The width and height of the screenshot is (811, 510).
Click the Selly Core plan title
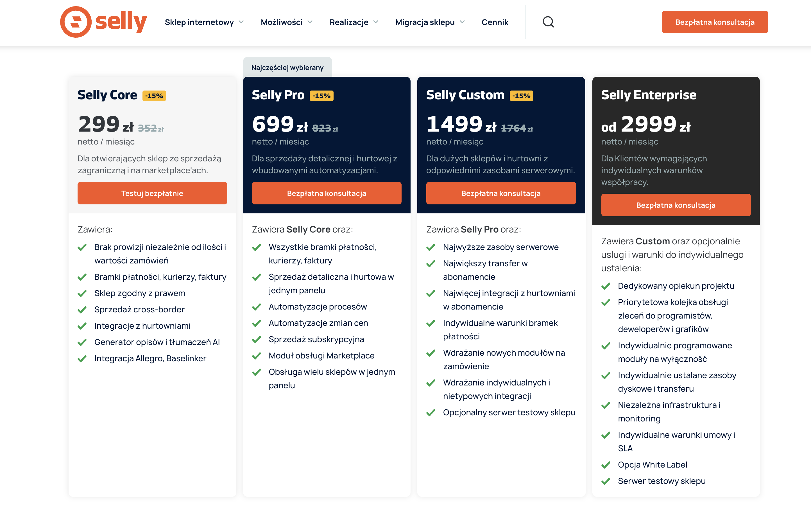pos(107,95)
